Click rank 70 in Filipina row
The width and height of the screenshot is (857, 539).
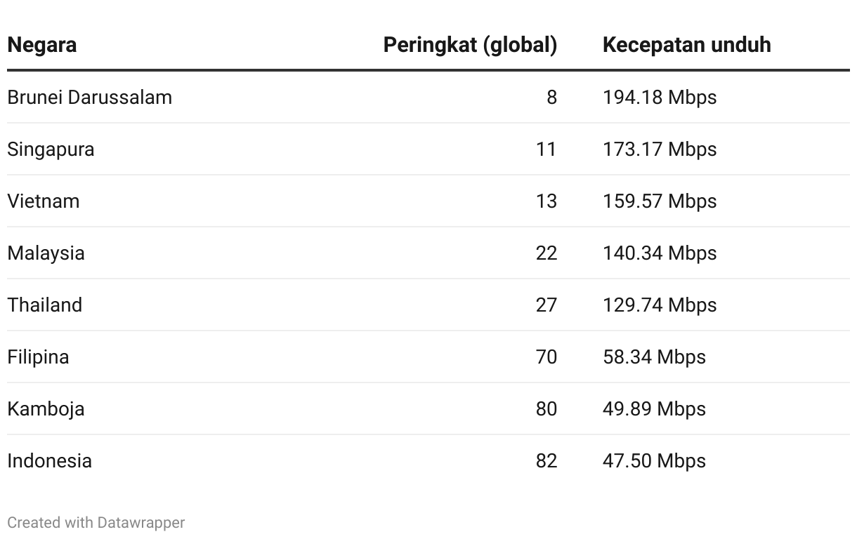(x=547, y=357)
